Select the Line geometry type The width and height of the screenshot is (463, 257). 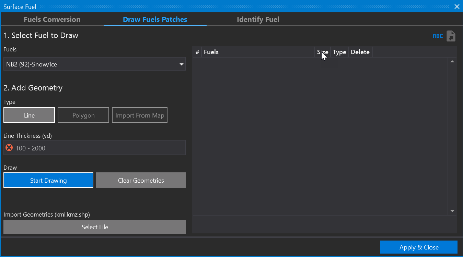(29, 115)
